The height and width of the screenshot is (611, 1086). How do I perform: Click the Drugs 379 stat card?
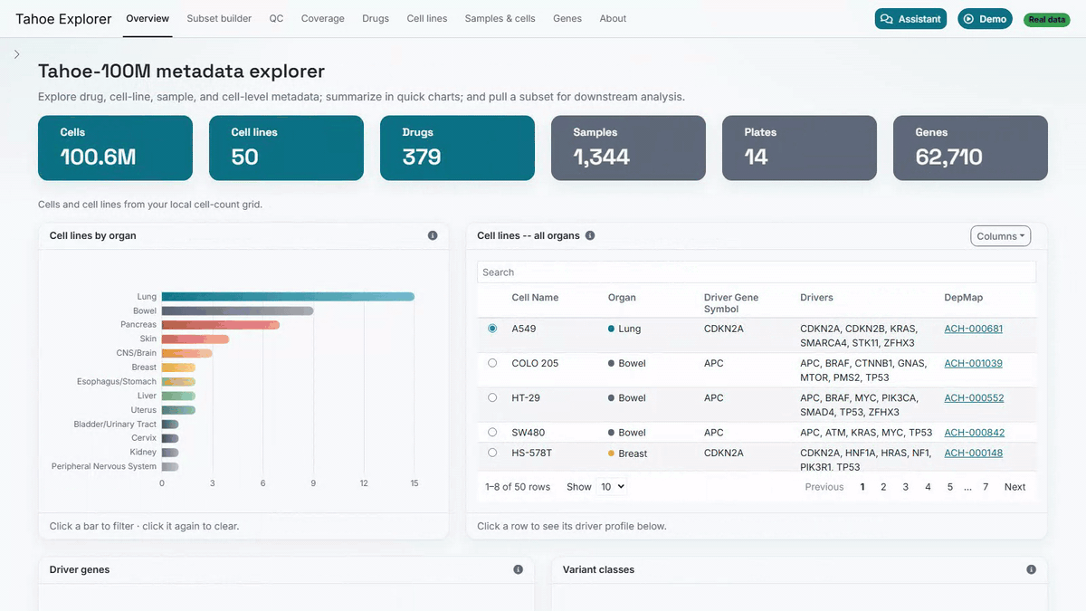click(457, 148)
